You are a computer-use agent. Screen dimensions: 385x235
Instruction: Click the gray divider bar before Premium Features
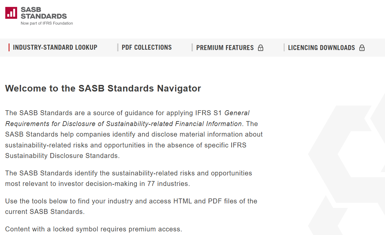[x=192, y=47]
